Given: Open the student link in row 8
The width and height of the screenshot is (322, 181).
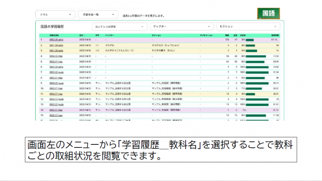Looking at the screenshot, I should tap(56, 78).
